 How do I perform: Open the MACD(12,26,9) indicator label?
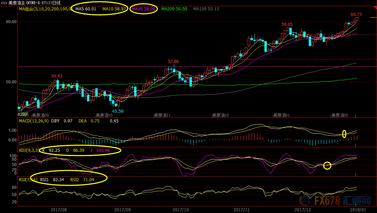pyautogui.click(x=34, y=121)
